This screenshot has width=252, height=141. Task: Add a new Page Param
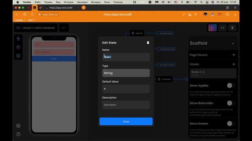233,55
